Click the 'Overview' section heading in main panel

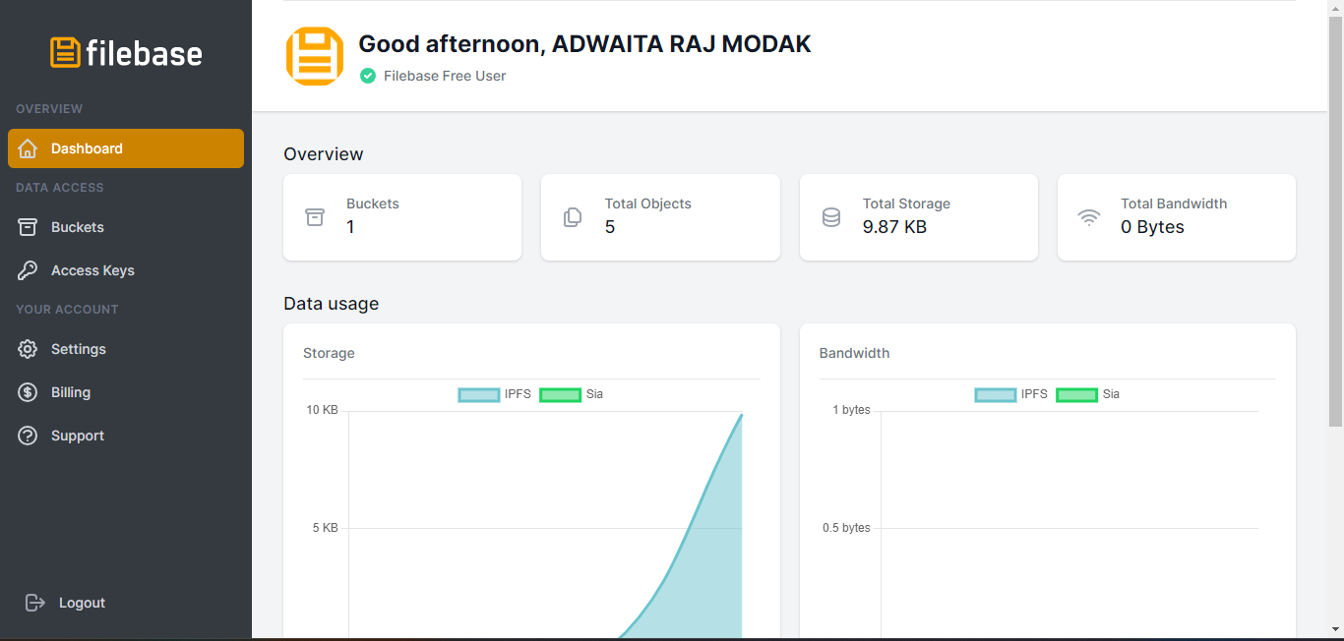(x=324, y=154)
